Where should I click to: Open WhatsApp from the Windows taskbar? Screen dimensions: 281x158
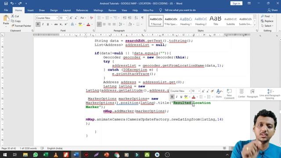pyautogui.click(x=36, y=154)
